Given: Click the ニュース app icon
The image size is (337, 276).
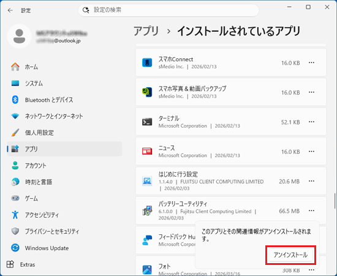Looking at the screenshot, I should pyautogui.click(x=147, y=151).
